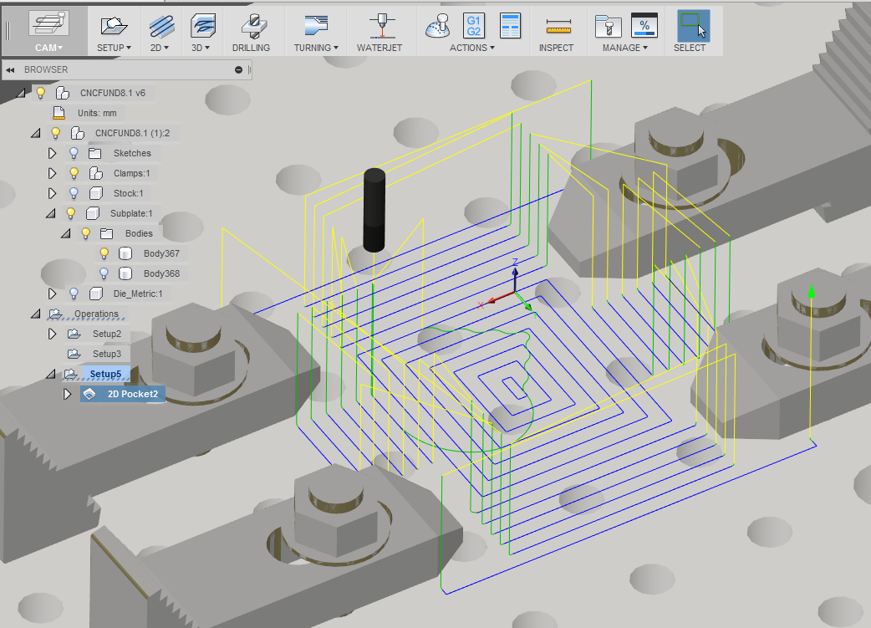The width and height of the screenshot is (871, 628).
Task: Open the SETUP dropdown menu
Action: pyautogui.click(x=114, y=48)
